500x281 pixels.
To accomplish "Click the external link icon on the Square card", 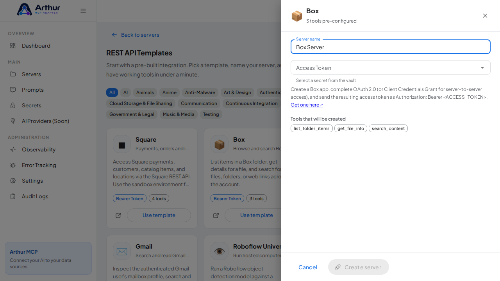I will (118, 215).
